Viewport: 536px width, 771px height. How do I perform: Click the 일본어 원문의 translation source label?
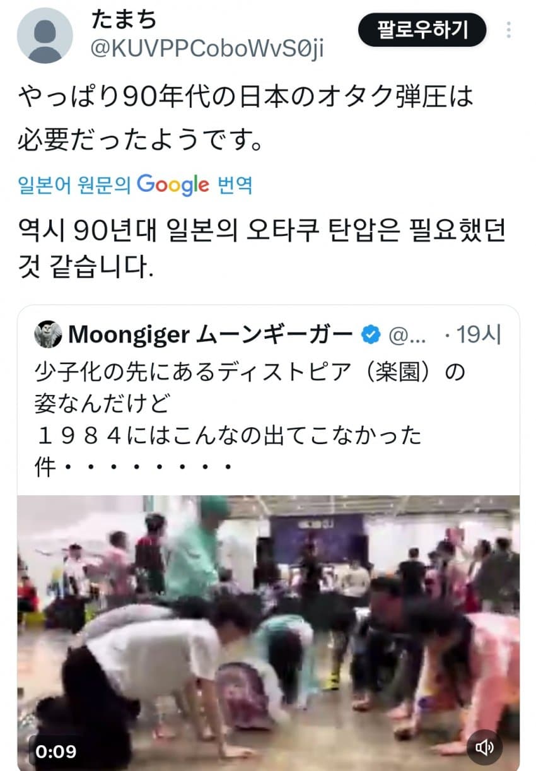74,185
